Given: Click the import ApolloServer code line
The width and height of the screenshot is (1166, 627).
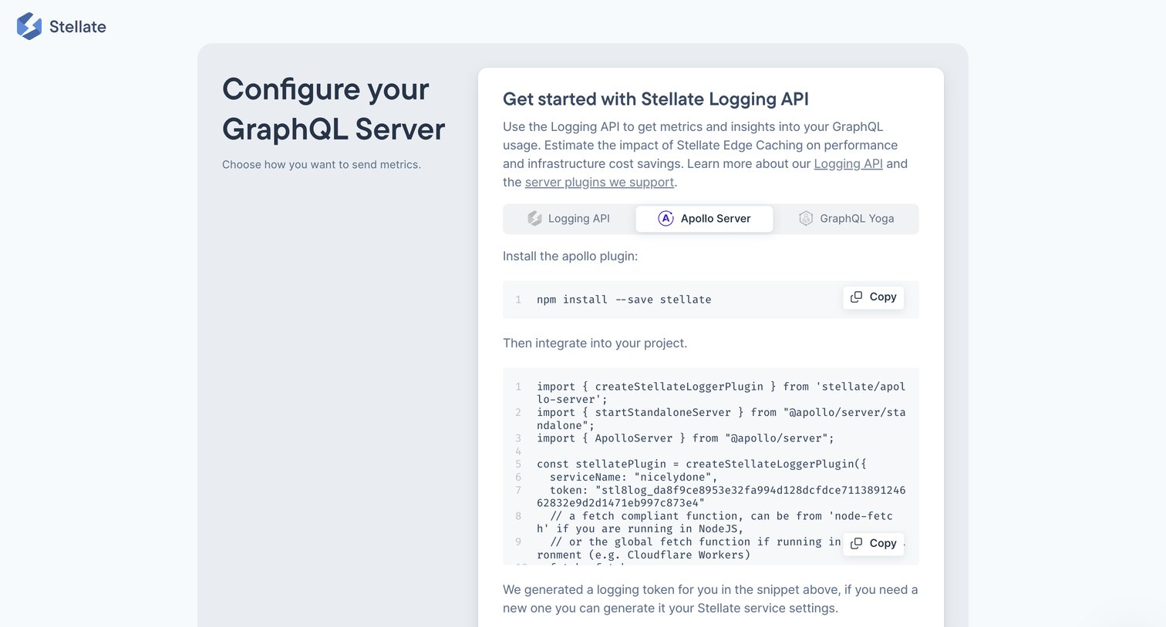Looking at the screenshot, I should pos(686,438).
